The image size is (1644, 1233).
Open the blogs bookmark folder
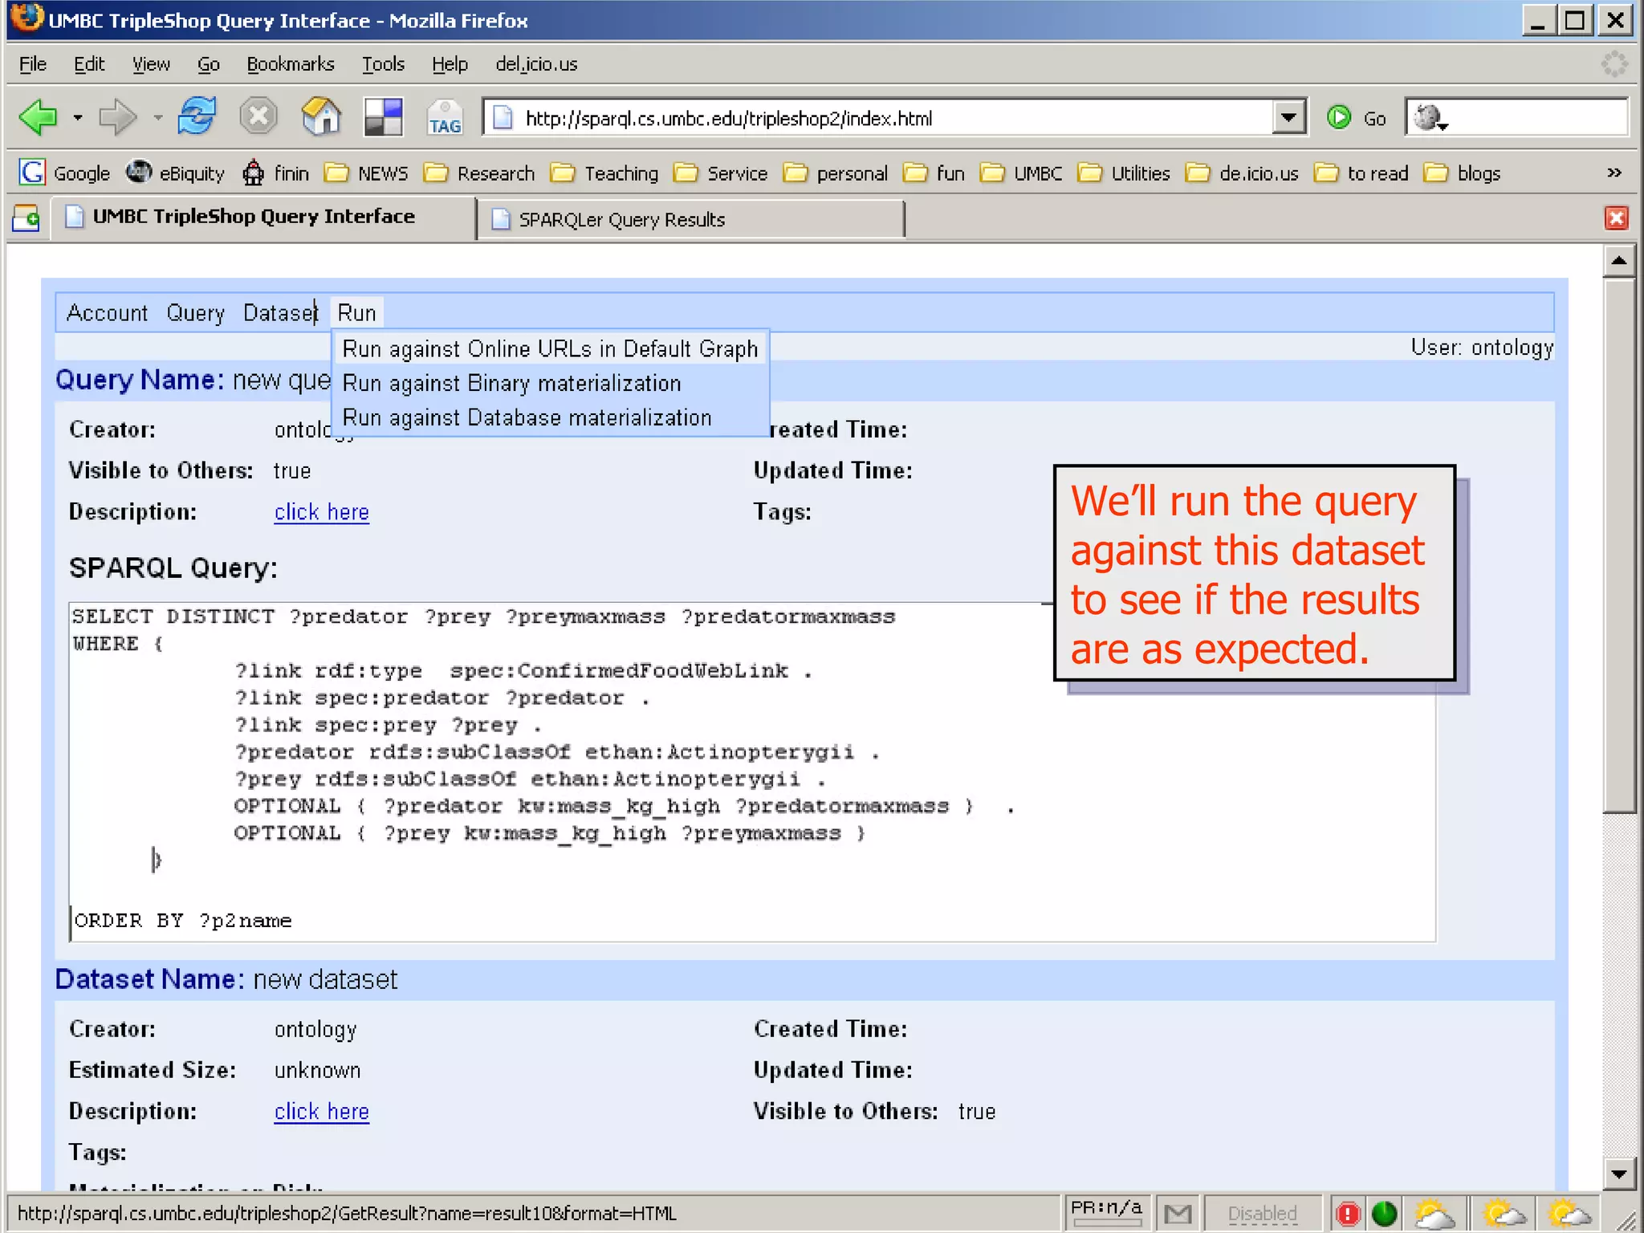pyautogui.click(x=1462, y=173)
